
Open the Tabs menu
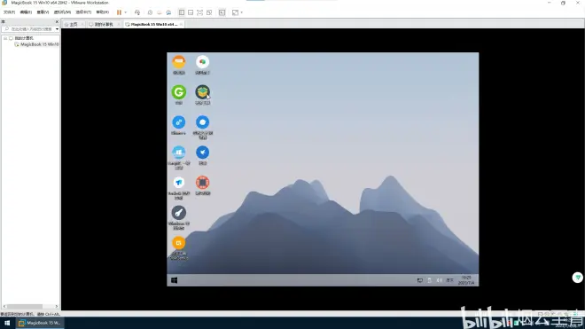83,12
